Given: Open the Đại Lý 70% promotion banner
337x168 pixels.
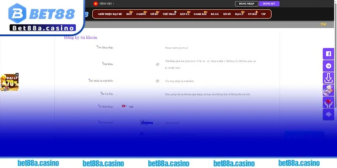Looking at the screenshot, I should [x=9, y=83].
